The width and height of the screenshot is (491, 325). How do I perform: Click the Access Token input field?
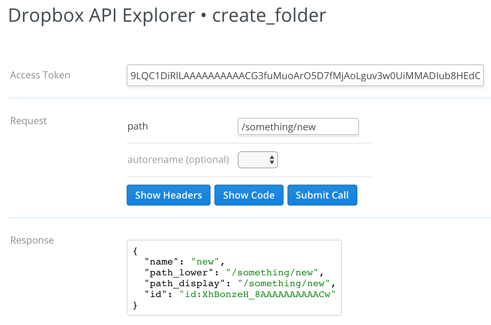coord(305,75)
